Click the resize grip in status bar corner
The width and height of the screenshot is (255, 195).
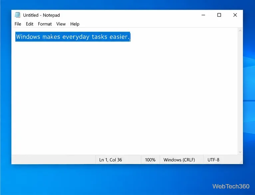coord(241,162)
